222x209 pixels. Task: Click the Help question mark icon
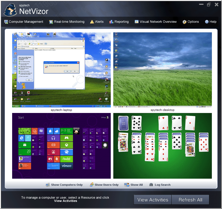[207, 22]
